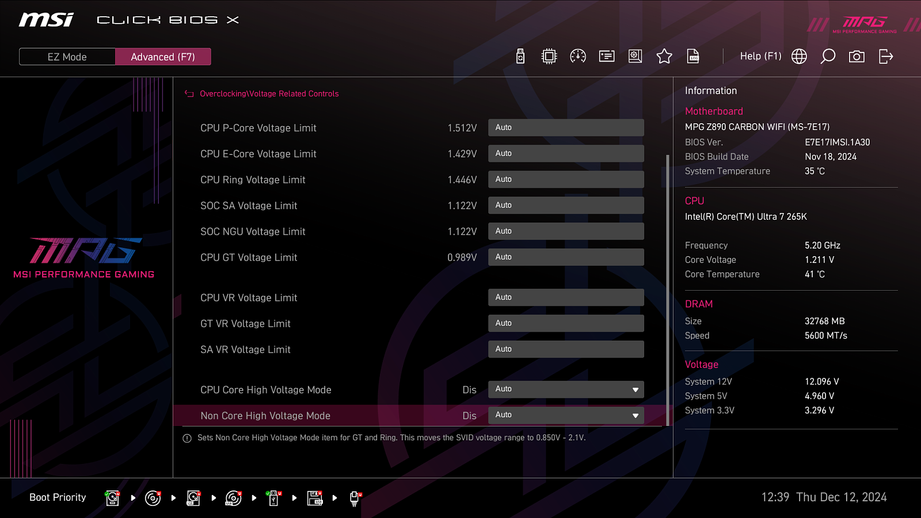Click the search magnifier icon

pos(828,56)
